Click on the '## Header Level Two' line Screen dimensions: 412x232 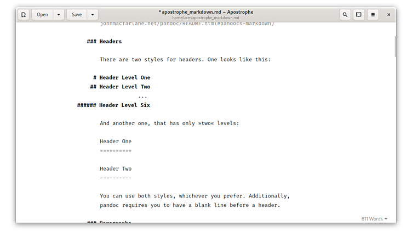click(120, 87)
